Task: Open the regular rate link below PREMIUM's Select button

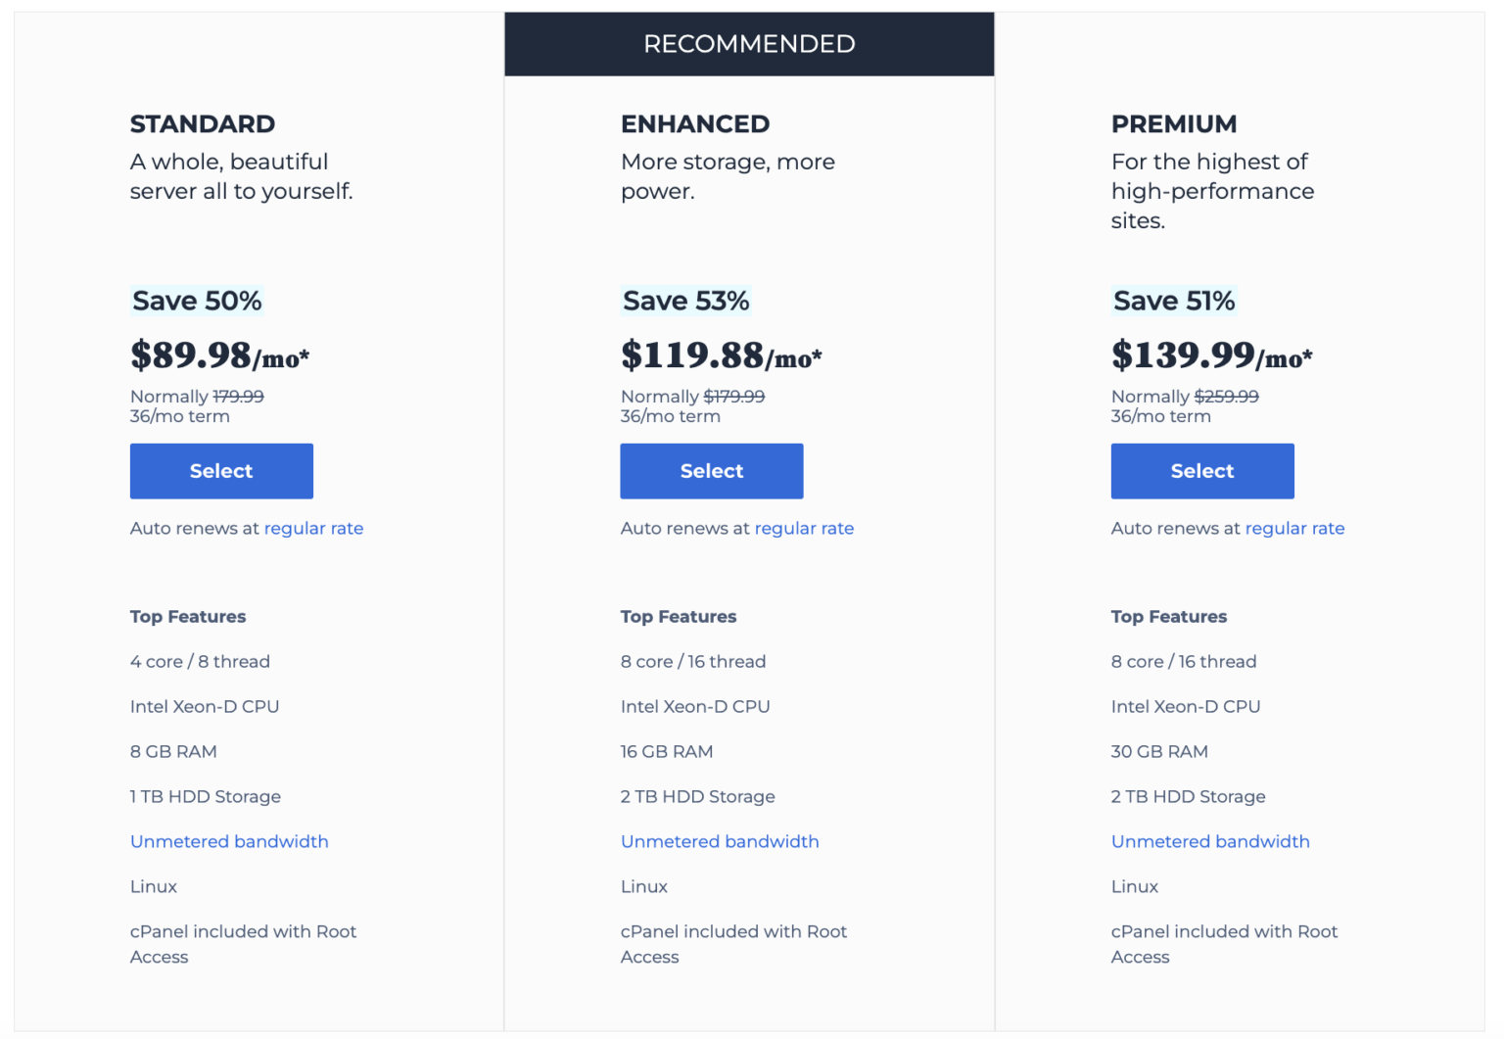Action: point(1294,528)
